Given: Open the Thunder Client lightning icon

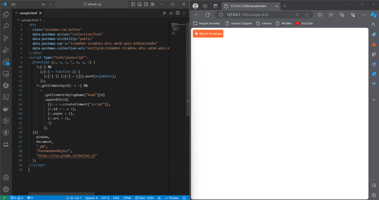Looking at the screenshot, I should click(x=6, y=132).
